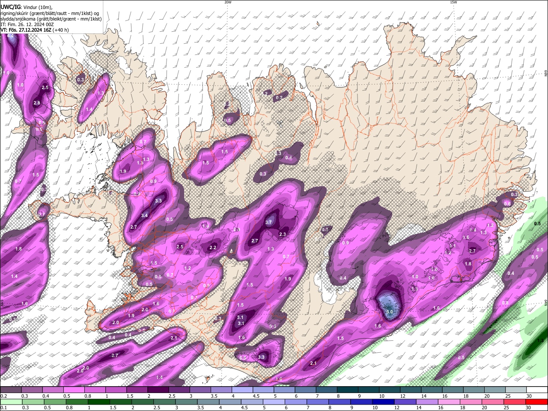Viewport: 548px width, 411px height.
Task: Click the pale green 0.1 swatch in bottom legend row
Action: (x=11, y=402)
